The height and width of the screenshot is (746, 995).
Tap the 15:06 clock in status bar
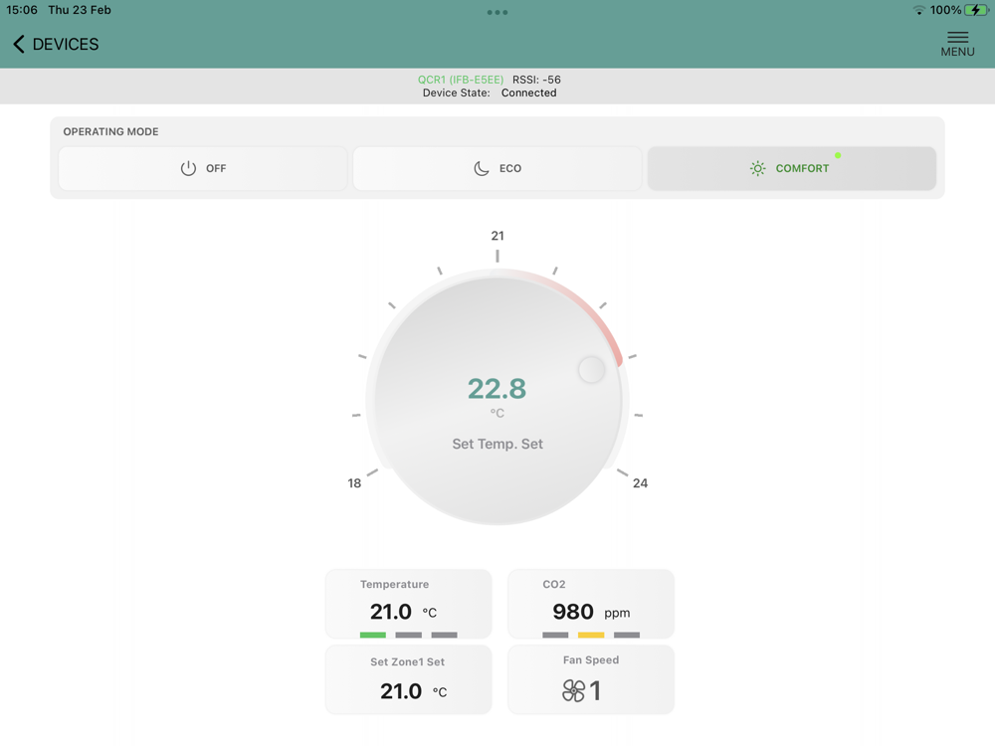(x=22, y=10)
